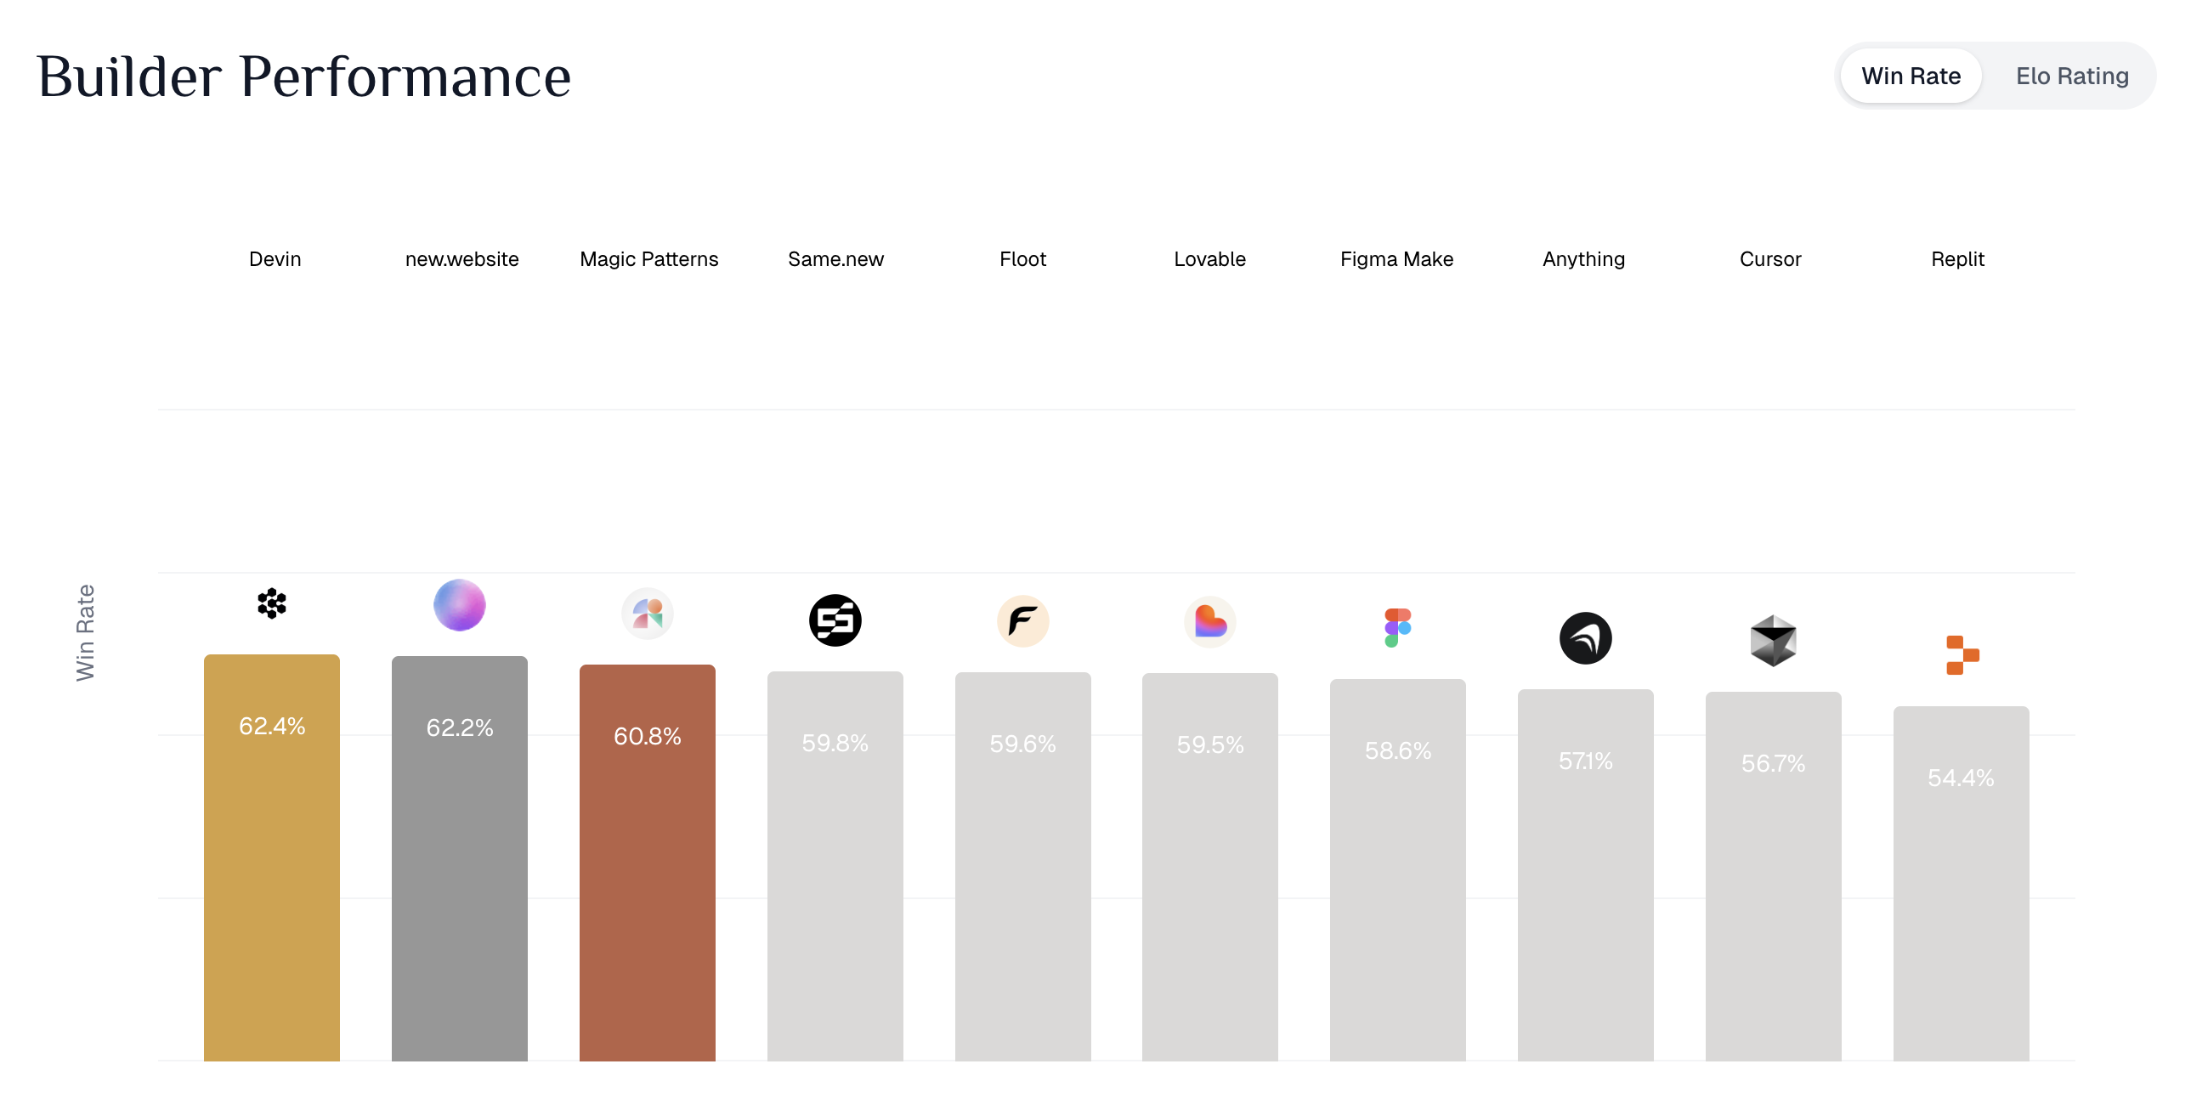Click the Replit 54.4% bar
The image size is (2191, 1115).
pyautogui.click(x=1962, y=883)
